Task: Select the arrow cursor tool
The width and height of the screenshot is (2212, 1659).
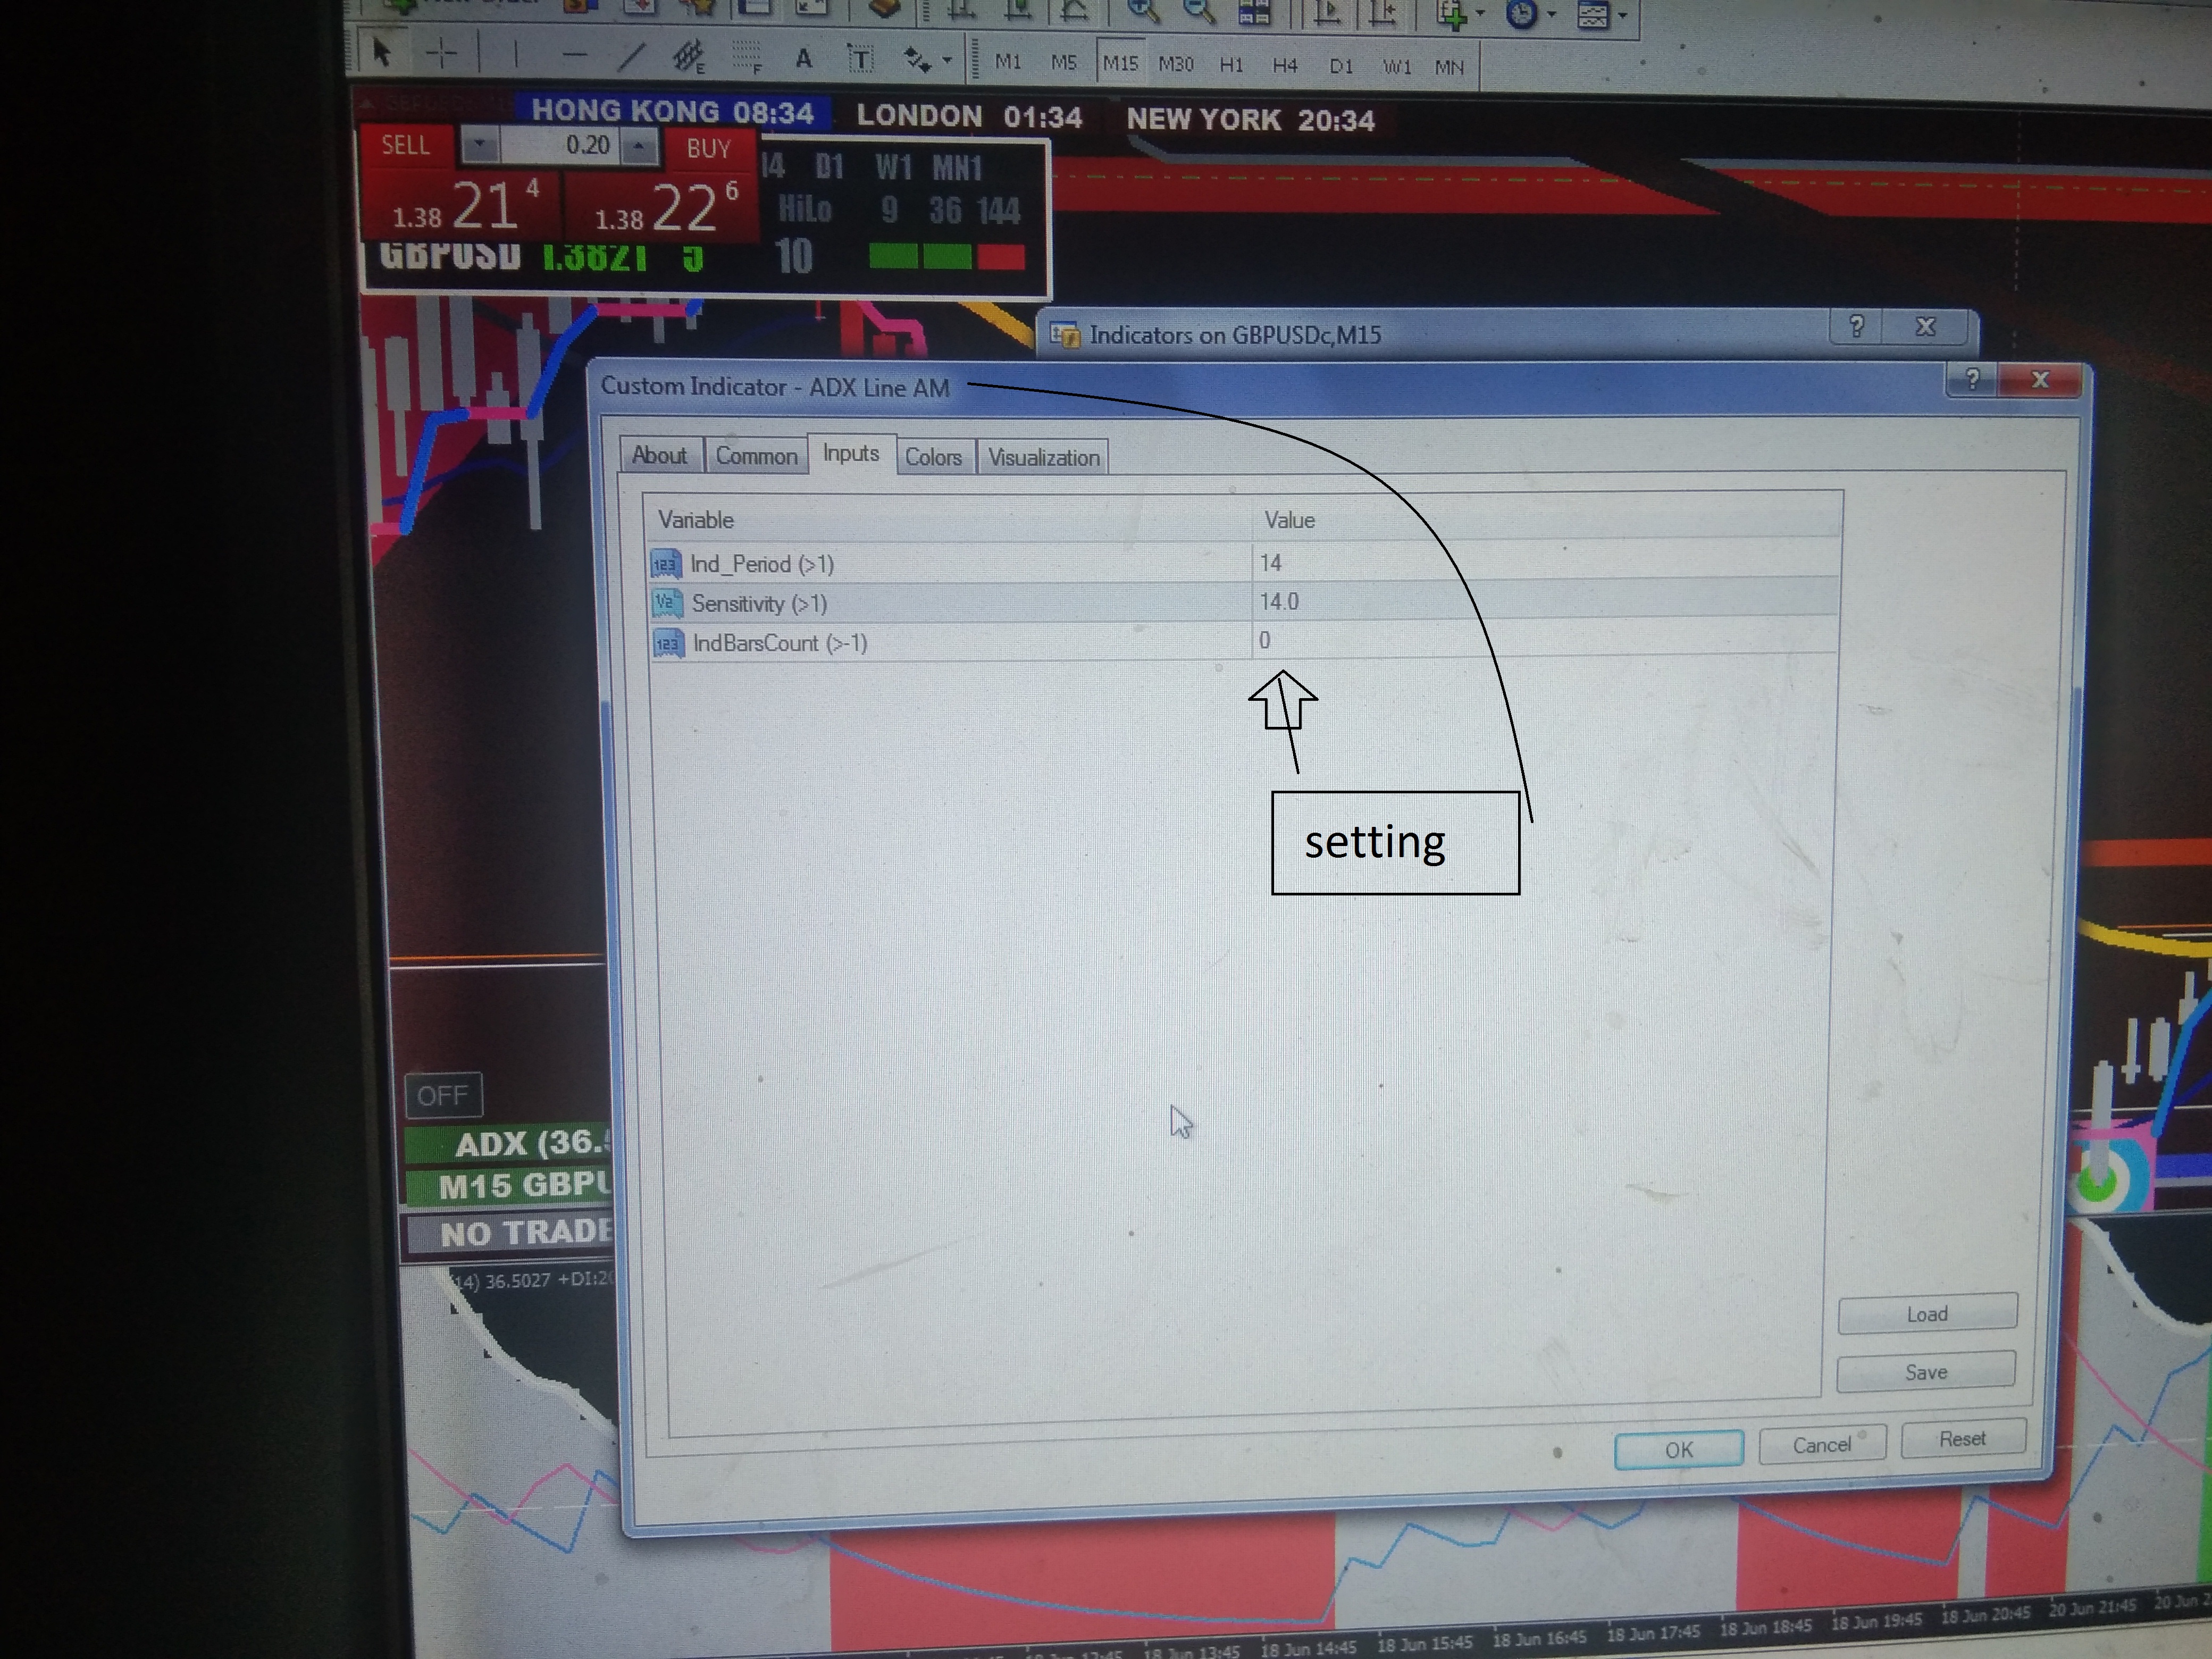Action: tap(381, 52)
